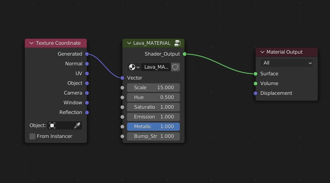Click the Vector input socket

point(122,78)
